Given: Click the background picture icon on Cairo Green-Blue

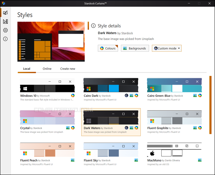Looking at the screenshot, I should [195, 95].
